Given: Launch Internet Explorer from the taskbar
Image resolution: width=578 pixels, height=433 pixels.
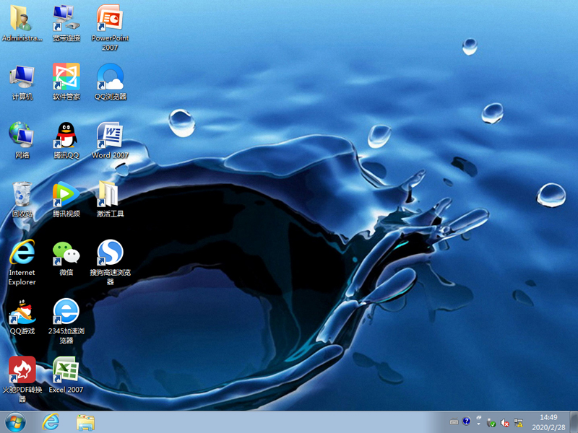Looking at the screenshot, I should [x=51, y=422].
